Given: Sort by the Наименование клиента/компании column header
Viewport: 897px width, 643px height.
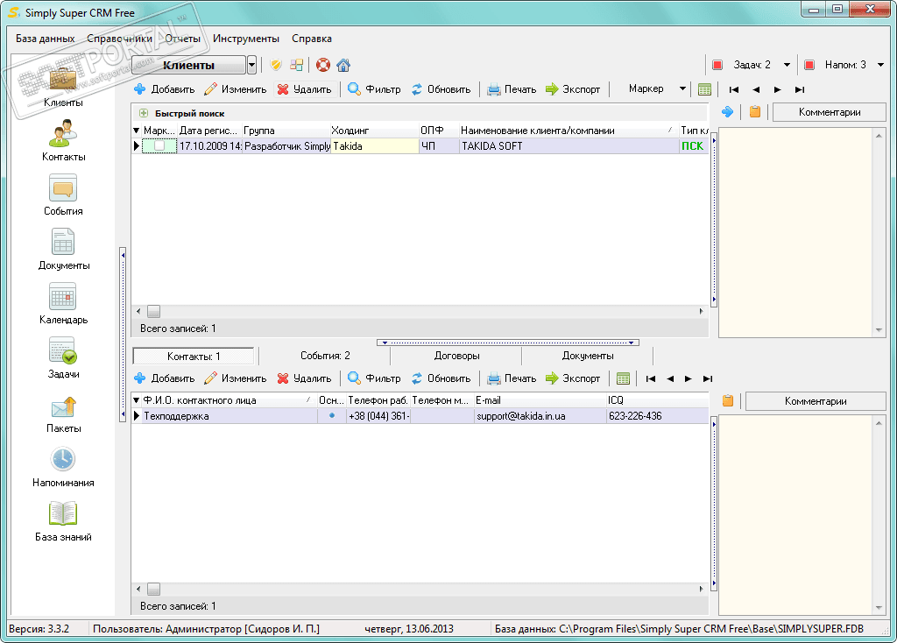Looking at the screenshot, I should pos(568,131).
